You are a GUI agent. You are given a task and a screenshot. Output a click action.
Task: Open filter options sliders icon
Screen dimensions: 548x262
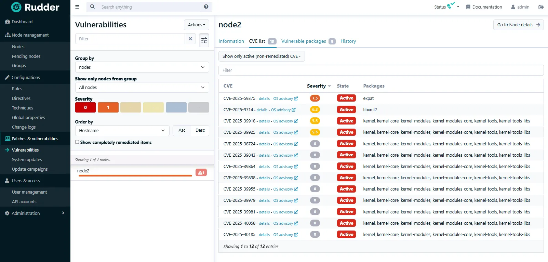pyautogui.click(x=204, y=40)
